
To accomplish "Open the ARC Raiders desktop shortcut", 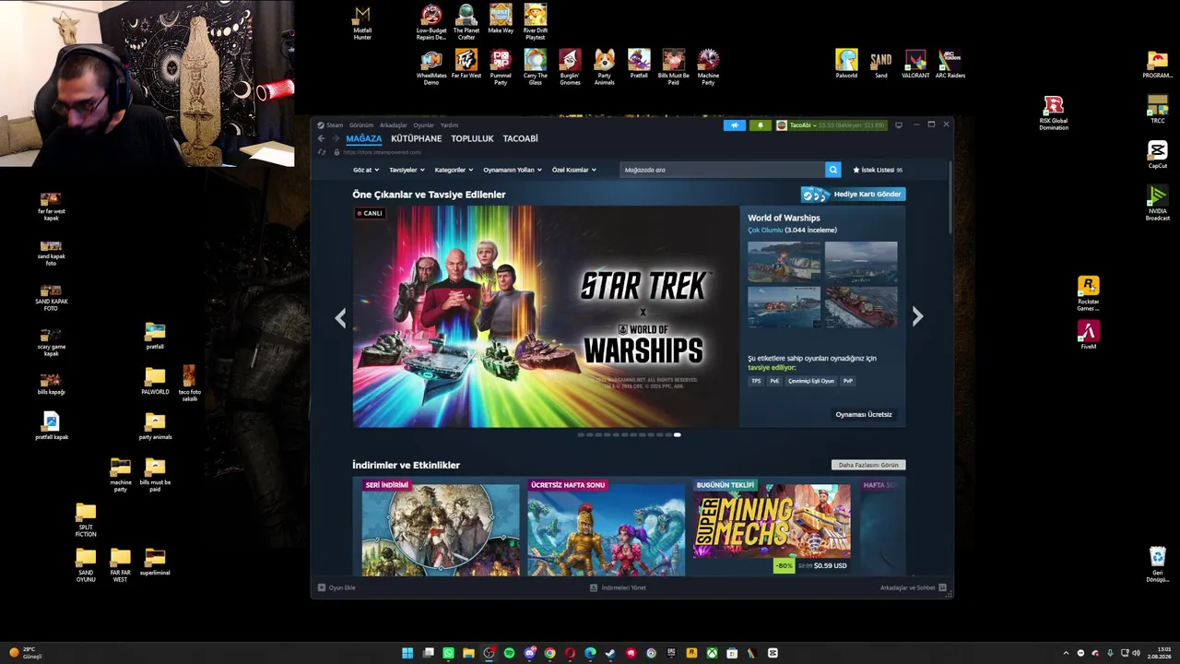I will tap(950, 65).
